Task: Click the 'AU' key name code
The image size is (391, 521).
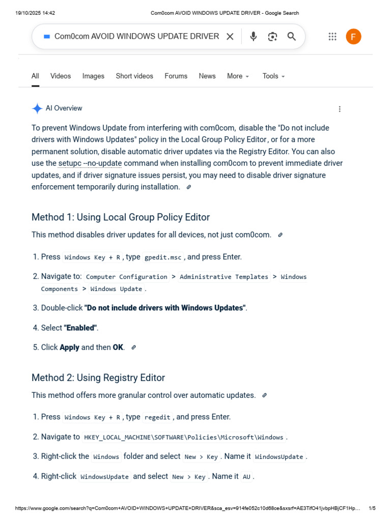Action: coord(246,477)
